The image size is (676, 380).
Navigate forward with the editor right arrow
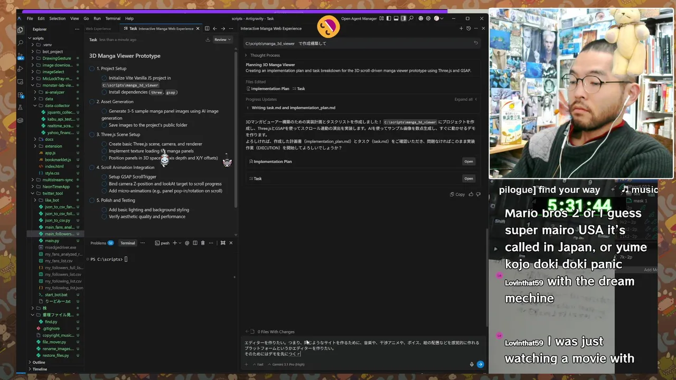(x=223, y=28)
